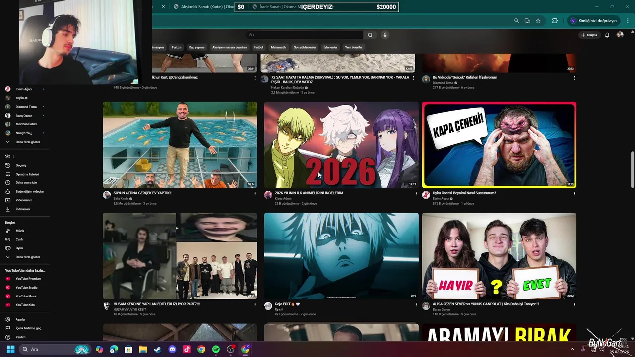Open the browser extensions puzzle icon
Viewport: 635px width, 357px height.
click(x=555, y=21)
